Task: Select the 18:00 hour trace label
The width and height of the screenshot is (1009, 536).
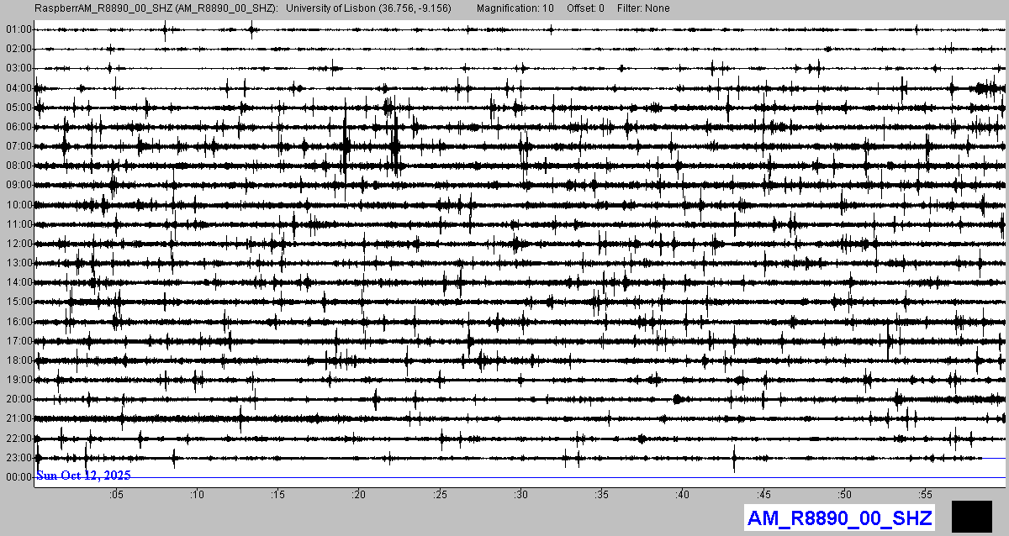Action: 18,360
